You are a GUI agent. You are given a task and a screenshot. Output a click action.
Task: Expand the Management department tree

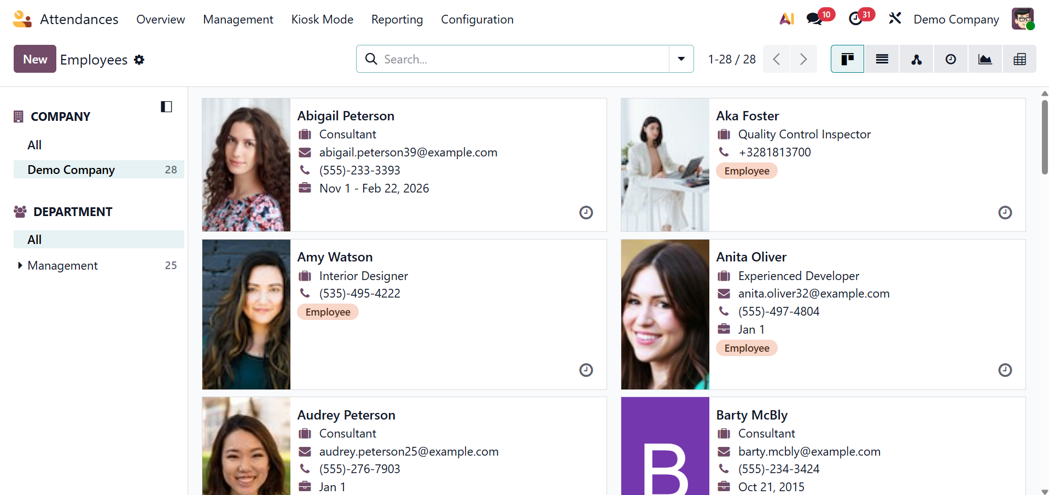[x=20, y=265]
